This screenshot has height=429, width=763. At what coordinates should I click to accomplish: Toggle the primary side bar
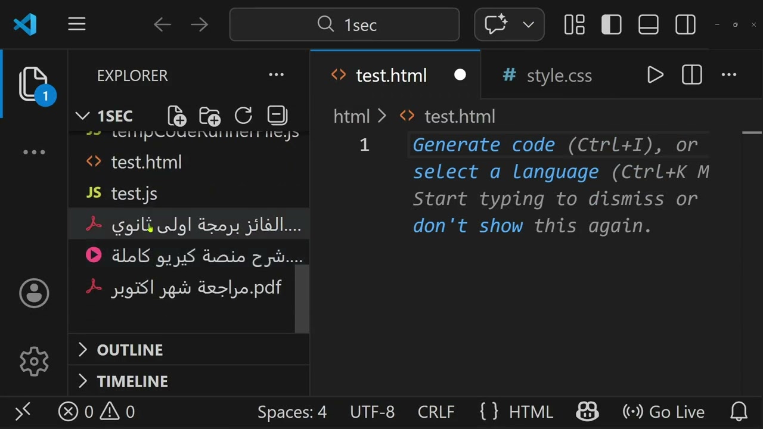pyautogui.click(x=612, y=24)
